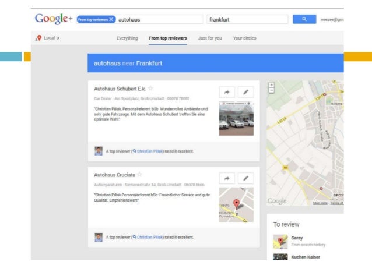Zoom out on the map
Image resolution: width=372 pixels, height=279 pixels.
tap(271, 90)
